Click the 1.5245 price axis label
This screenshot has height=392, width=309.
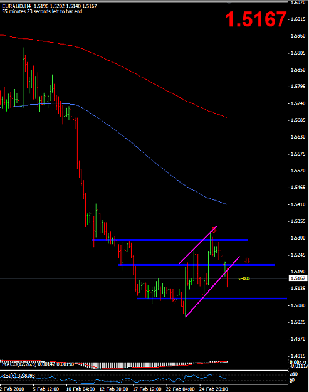click(298, 255)
